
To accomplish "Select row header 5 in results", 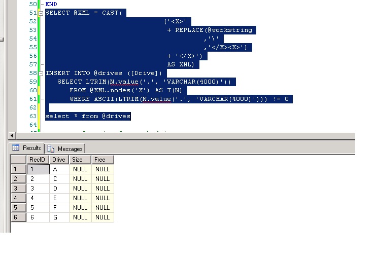I will [18, 208].
